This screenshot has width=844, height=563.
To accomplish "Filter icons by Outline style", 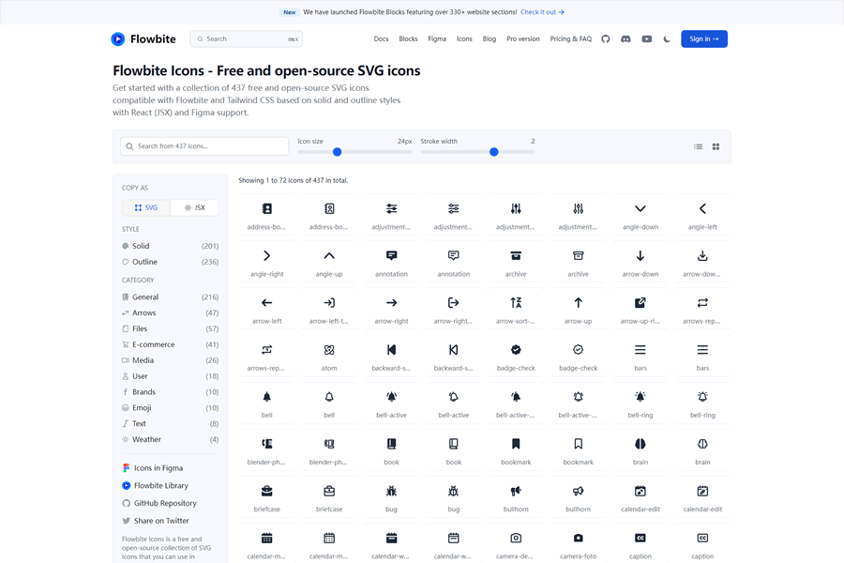I will point(144,262).
